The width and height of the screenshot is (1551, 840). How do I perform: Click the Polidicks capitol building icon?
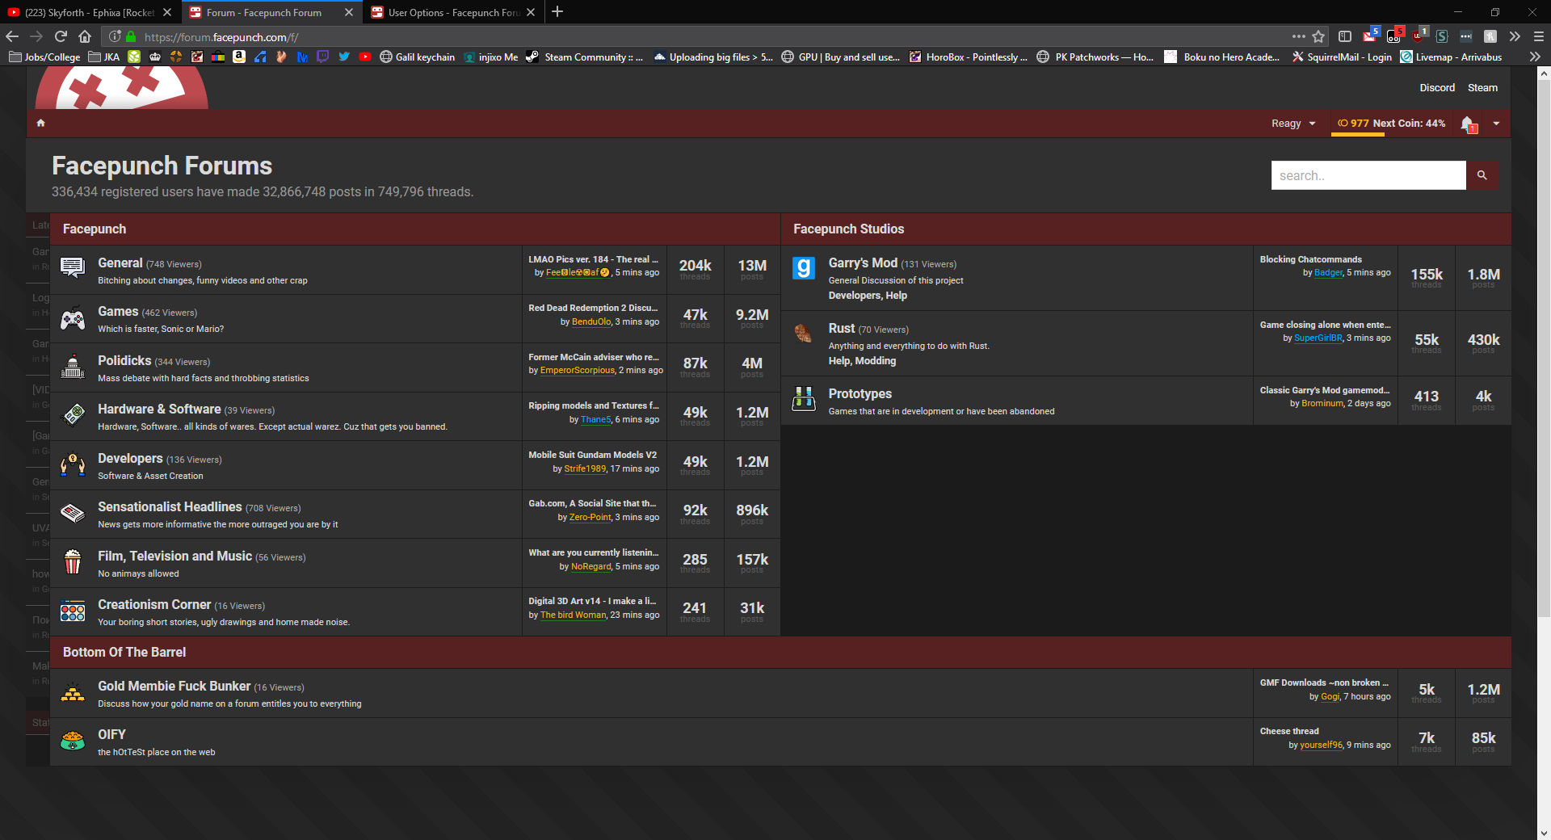pyautogui.click(x=73, y=366)
